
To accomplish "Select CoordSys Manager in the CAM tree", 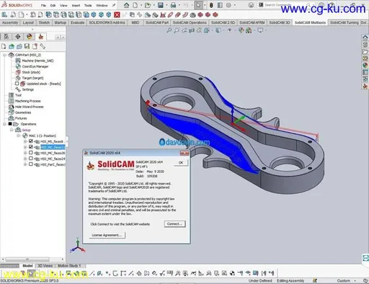I will pos(35,66).
